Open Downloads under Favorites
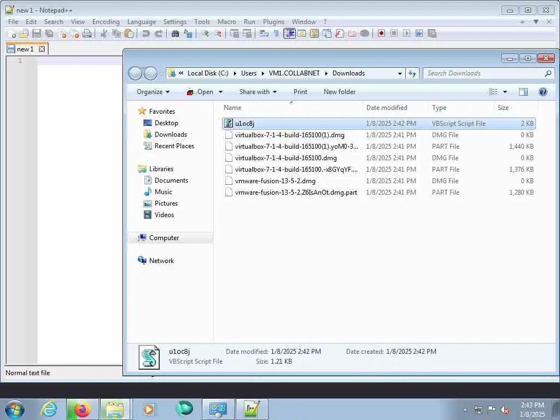The image size is (560, 420). click(165, 135)
